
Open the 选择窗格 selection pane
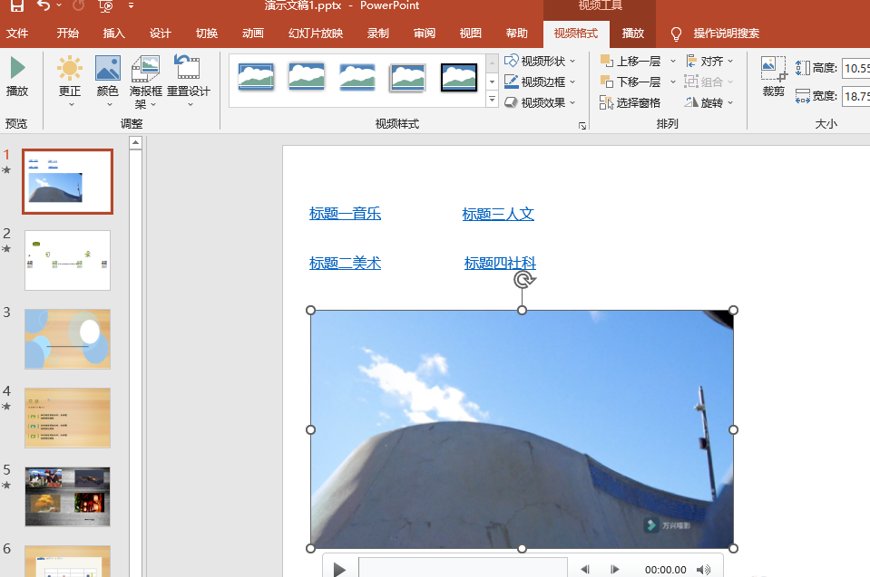[x=631, y=102]
